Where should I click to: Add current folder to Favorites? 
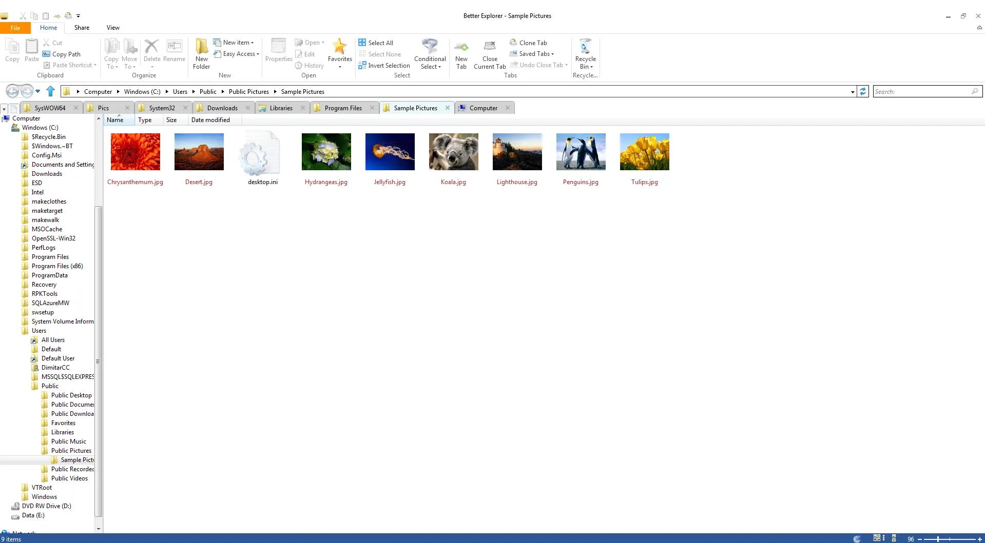point(339,49)
